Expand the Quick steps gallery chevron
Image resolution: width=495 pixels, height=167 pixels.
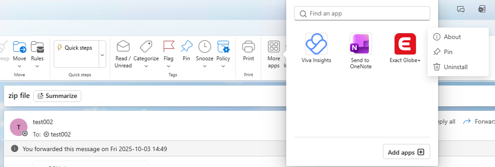coord(102,55)
